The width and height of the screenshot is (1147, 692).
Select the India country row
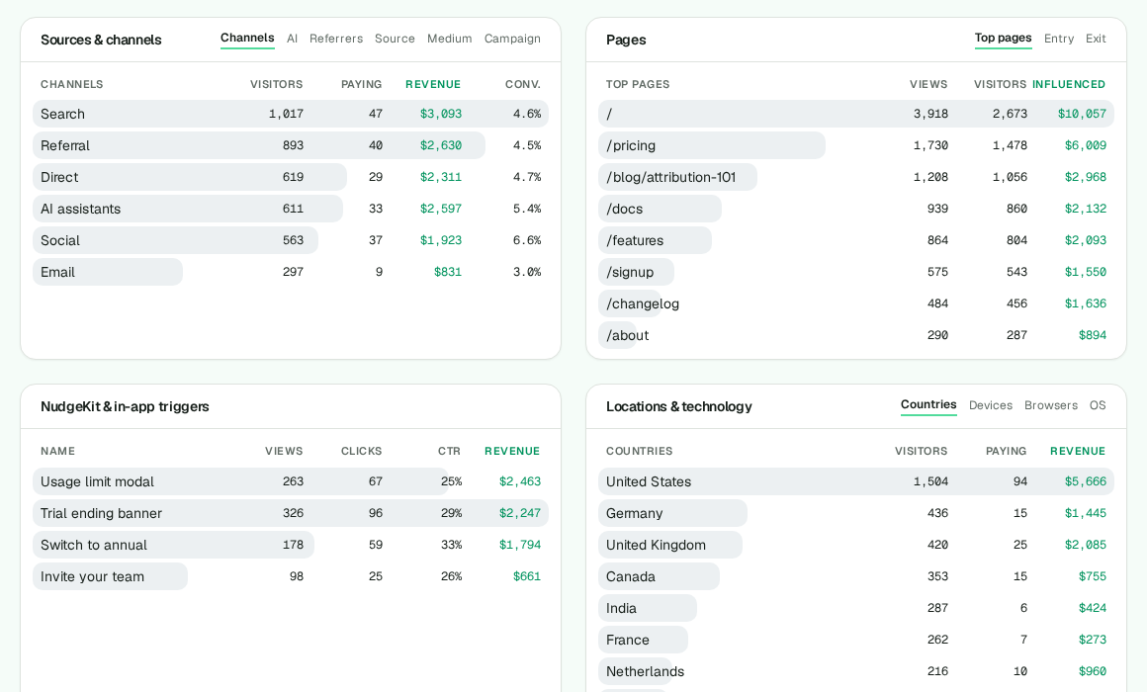tap(856, 608)
